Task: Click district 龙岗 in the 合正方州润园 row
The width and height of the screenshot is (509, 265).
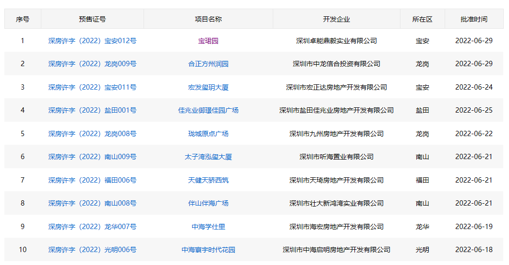Action: (423, 64)
